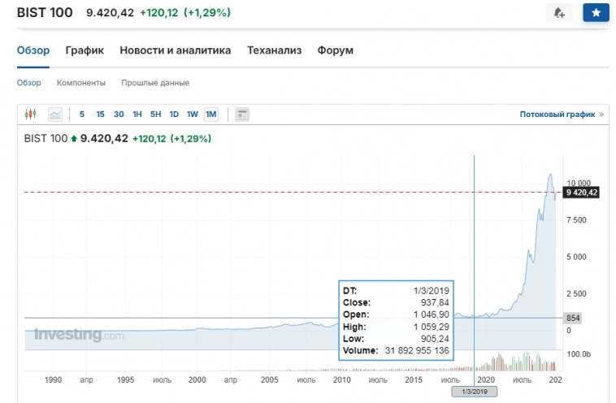
Task: Click the 9 420,42 current price label on the axis
Action: coord(581,193)
